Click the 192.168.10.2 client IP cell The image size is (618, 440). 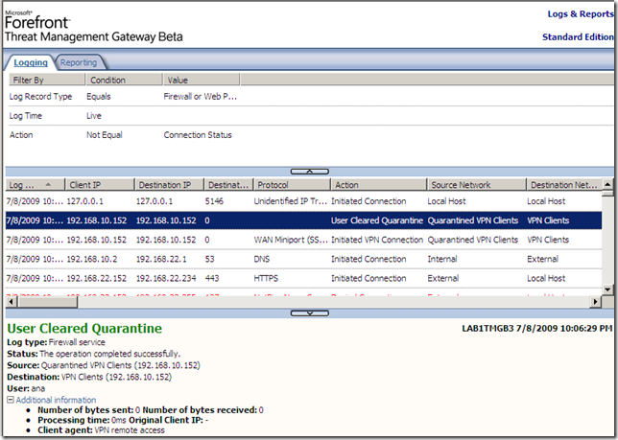91,259
